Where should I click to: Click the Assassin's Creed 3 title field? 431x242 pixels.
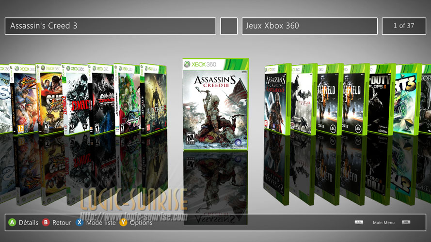(x=111, y=26)
